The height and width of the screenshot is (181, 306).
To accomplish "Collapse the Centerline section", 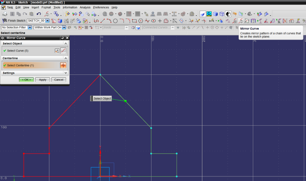I will pos(66,58).
